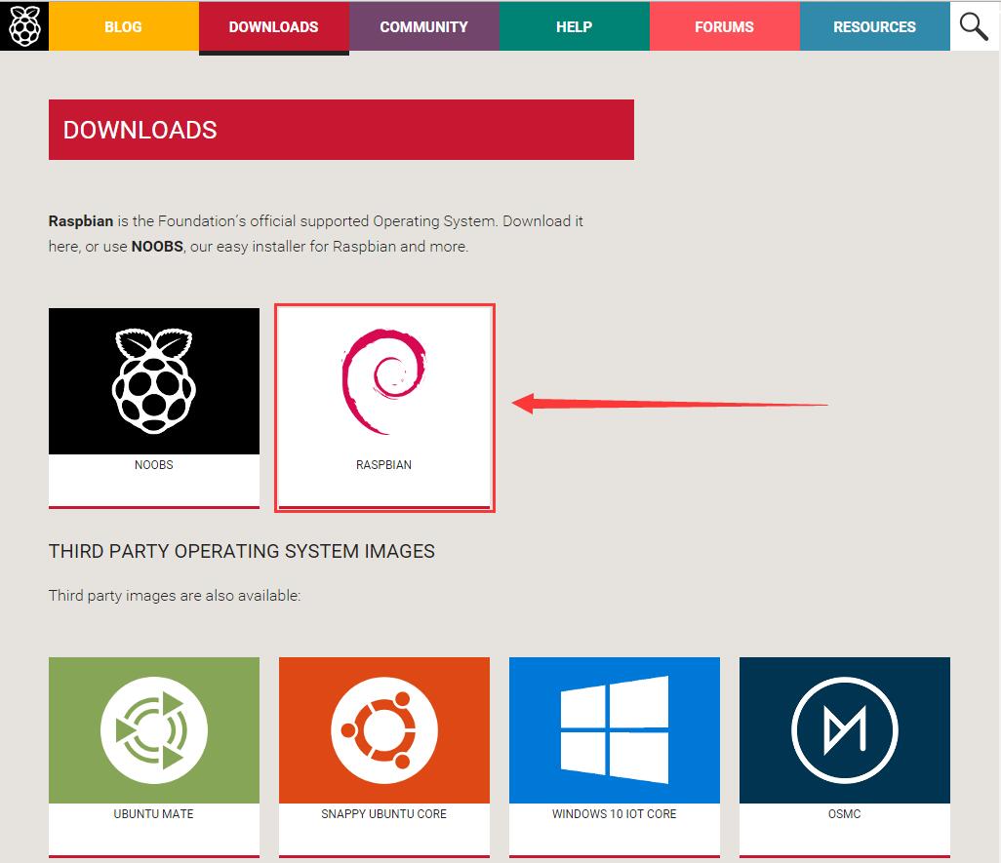
Task: Open the Help navigation tab
Action: 574,26
